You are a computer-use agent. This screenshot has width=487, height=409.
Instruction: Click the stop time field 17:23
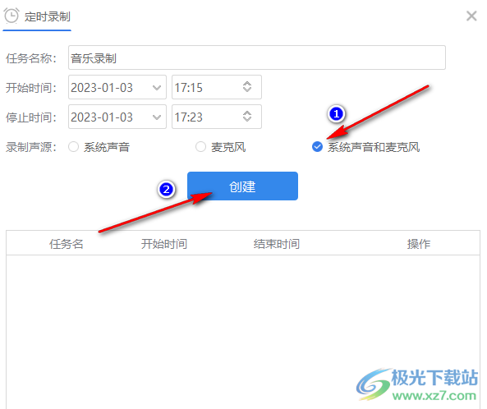tap(217, 117)
